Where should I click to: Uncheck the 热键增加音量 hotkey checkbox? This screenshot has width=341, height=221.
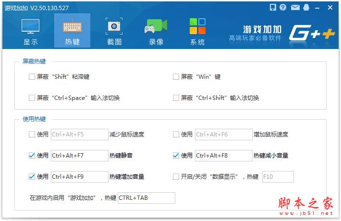[x=32, y=177]
